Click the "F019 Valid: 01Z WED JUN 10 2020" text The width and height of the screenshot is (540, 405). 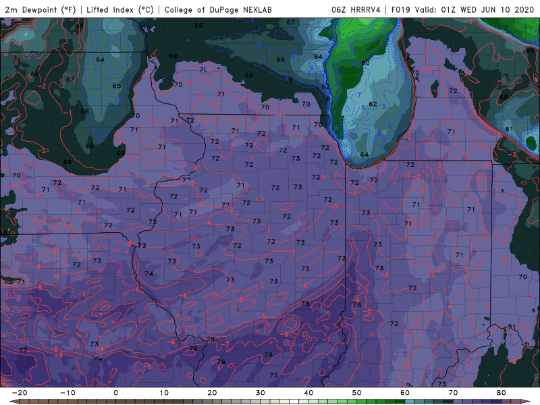[462, 9]
